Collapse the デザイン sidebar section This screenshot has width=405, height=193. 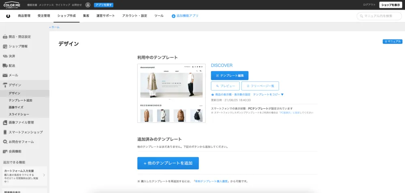coord(15,85)
